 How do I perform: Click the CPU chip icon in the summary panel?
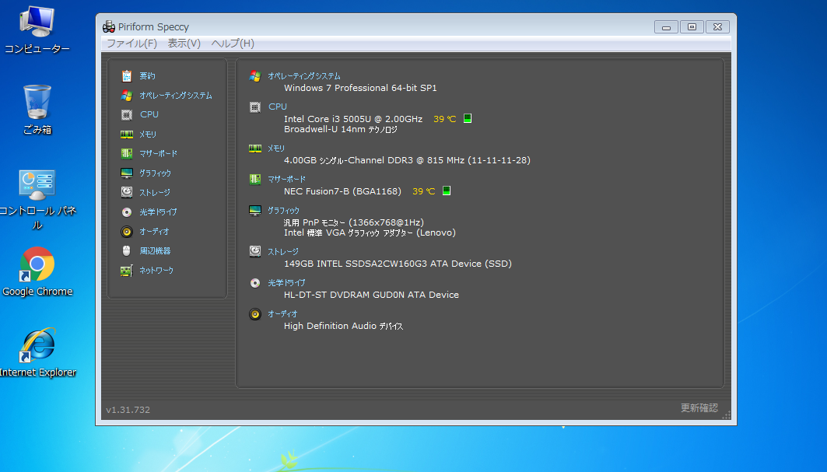pyautogui.click(x=255, y=107)
